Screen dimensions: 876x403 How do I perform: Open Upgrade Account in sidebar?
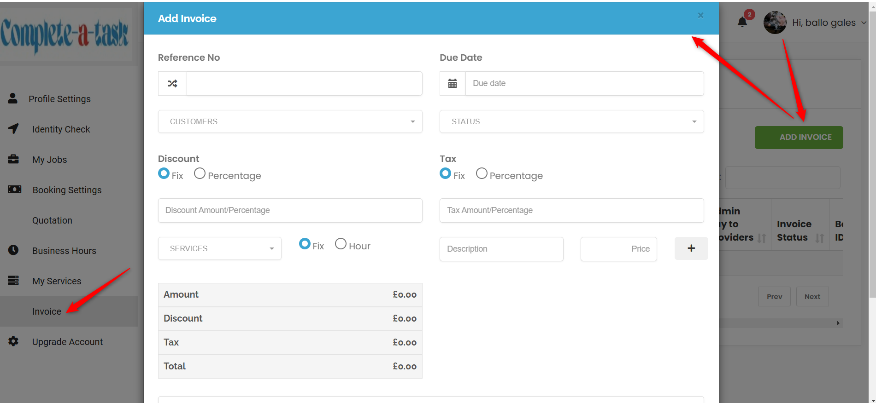(x=67, y=342)
